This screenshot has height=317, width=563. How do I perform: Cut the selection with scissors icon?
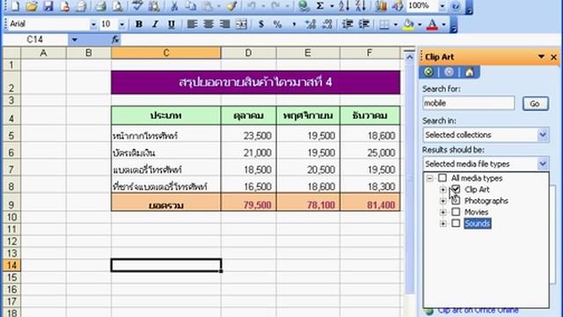(x=174, y=6)
